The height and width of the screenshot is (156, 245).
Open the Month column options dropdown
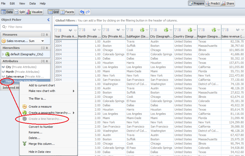pos(99,30)
